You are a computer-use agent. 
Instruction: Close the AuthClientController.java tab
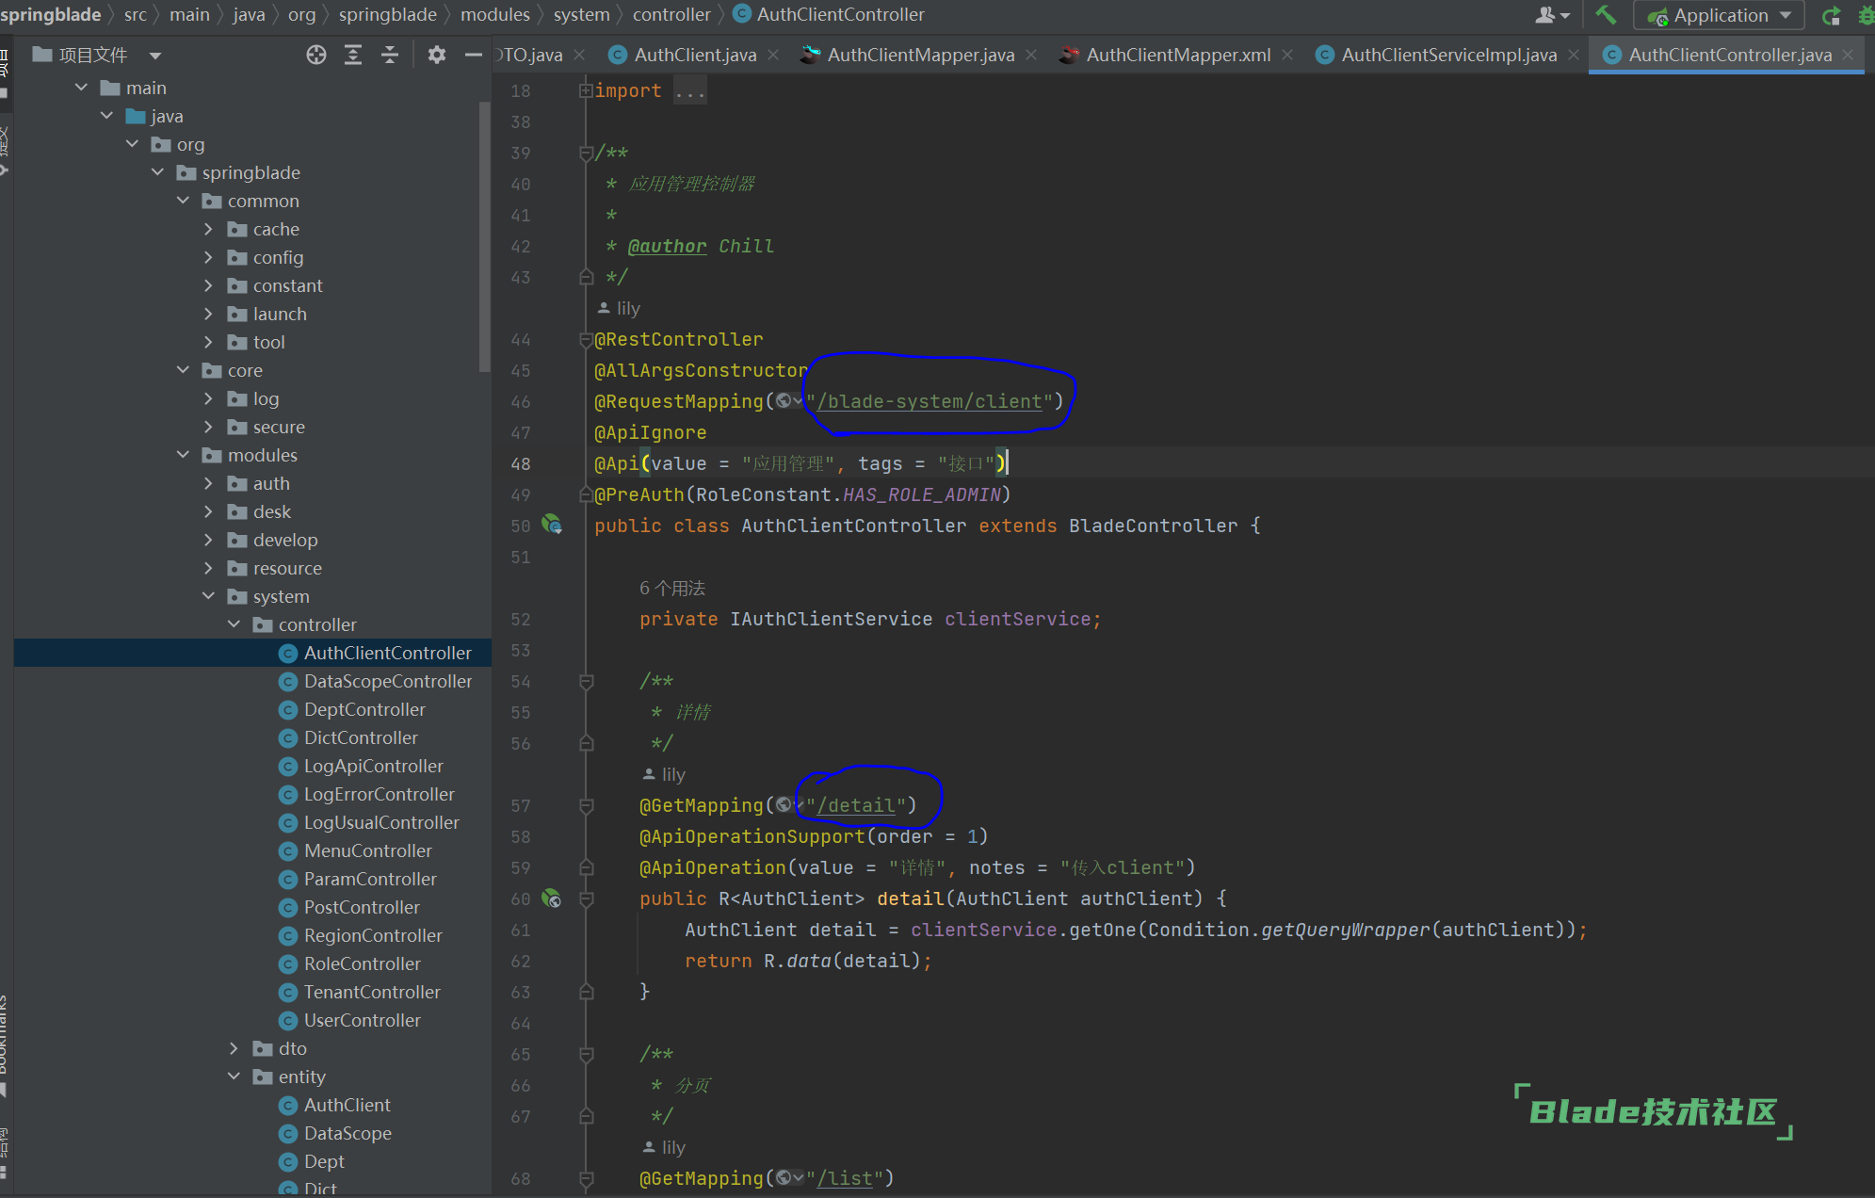point(1849,55)
